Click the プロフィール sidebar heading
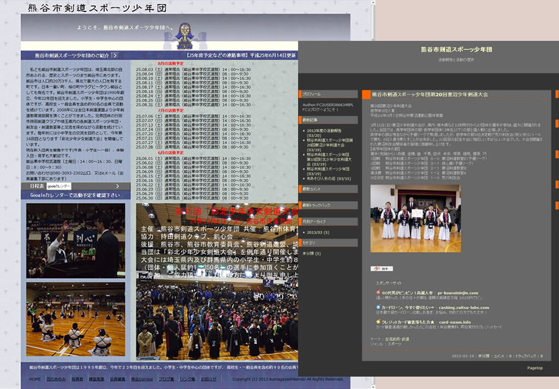 coord(328,94)
